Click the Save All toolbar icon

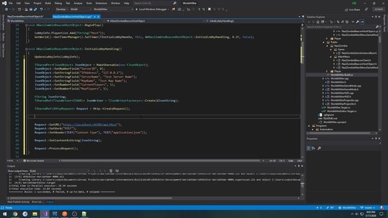35,10
